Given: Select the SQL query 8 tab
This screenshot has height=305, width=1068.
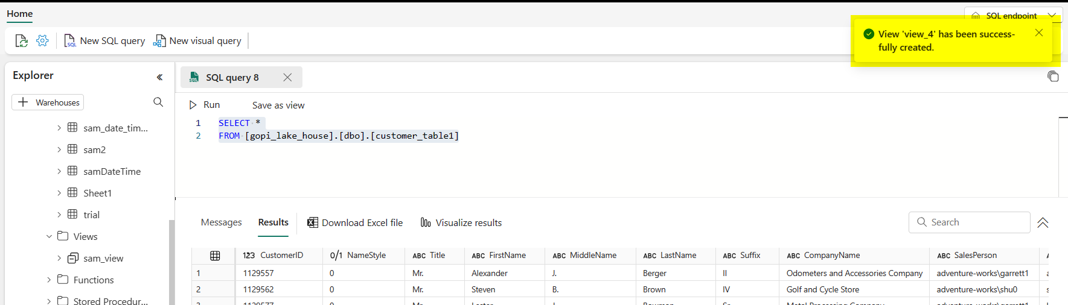Looking at the screenshot, I should click(232, 77).
